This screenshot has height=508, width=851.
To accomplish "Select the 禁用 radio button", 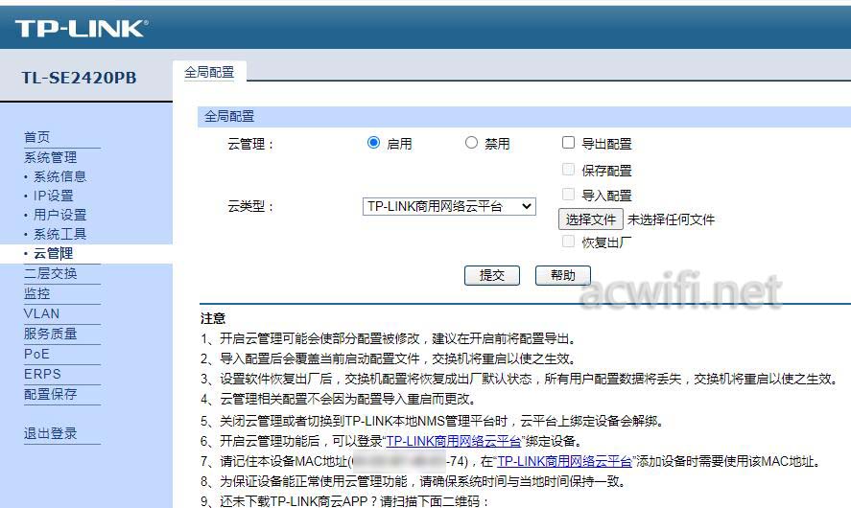I will pyautogui.click(x=471, y=143).
